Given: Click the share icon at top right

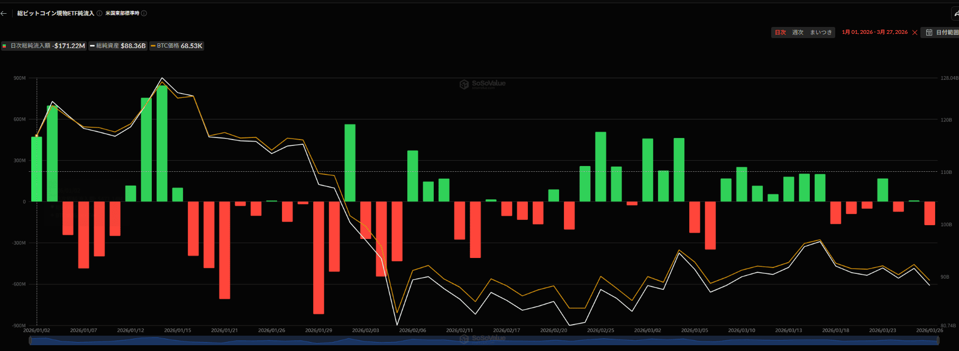Looking at the screenshot, I should pos(955,14).
